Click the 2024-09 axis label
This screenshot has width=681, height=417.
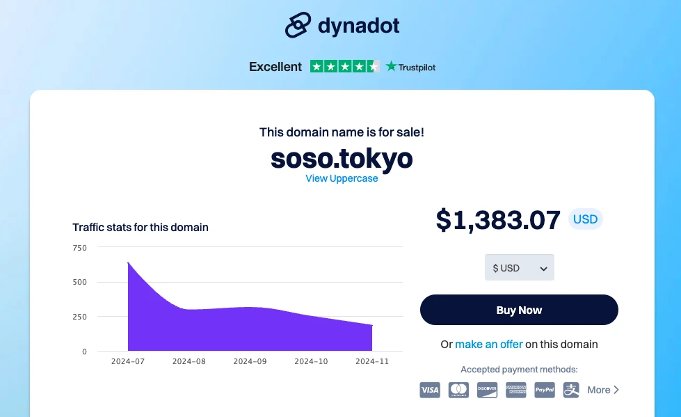pos(250,362)
